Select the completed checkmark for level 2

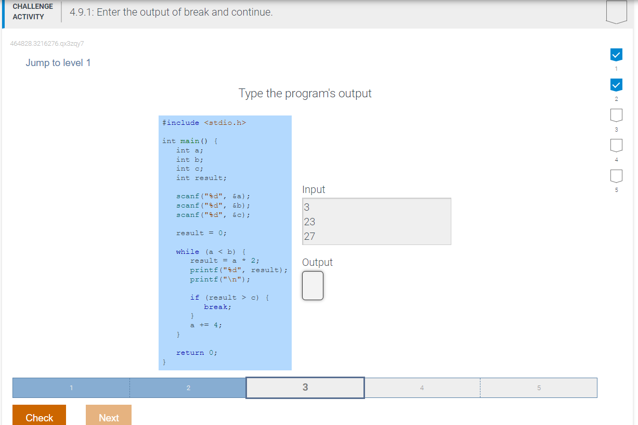tap(616, 84)
